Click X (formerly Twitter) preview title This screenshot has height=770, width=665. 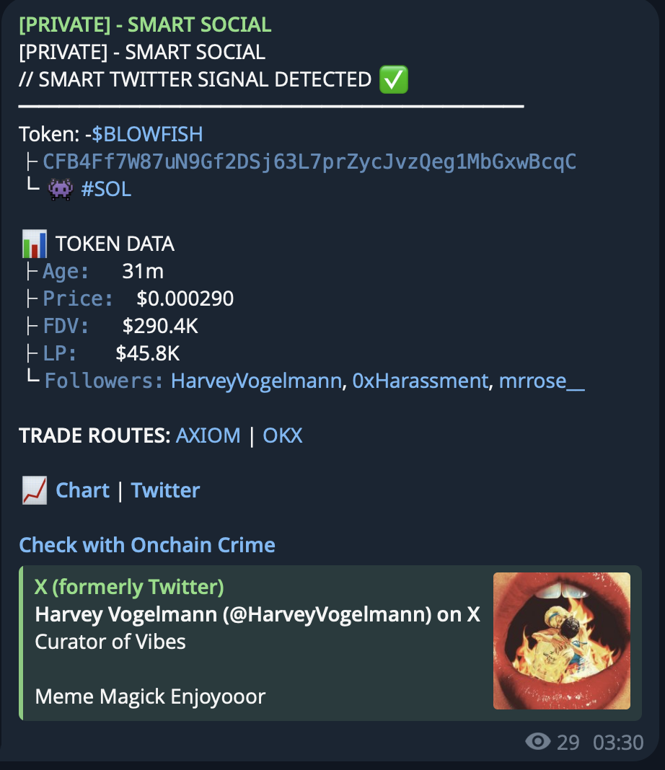point(129,587)
